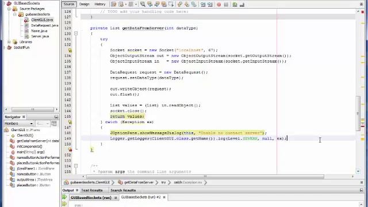
Task: Toggle code fold at line 154
Action: coord(76,166)
